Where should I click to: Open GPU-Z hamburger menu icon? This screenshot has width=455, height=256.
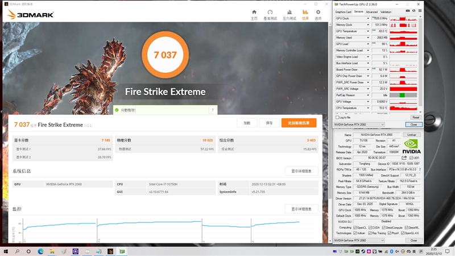tap(420, 11)
